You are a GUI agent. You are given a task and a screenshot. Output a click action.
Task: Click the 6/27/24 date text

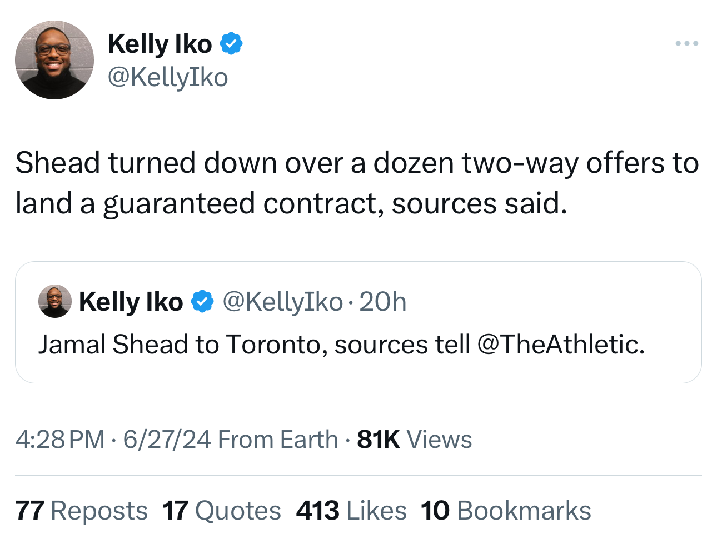167,440
